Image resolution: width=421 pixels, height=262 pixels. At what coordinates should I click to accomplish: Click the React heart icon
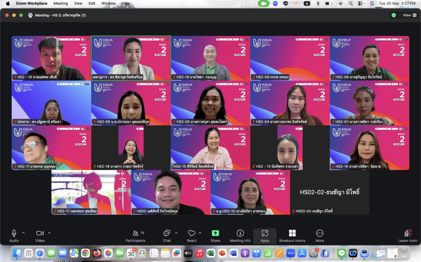click(x=192, y=235)
